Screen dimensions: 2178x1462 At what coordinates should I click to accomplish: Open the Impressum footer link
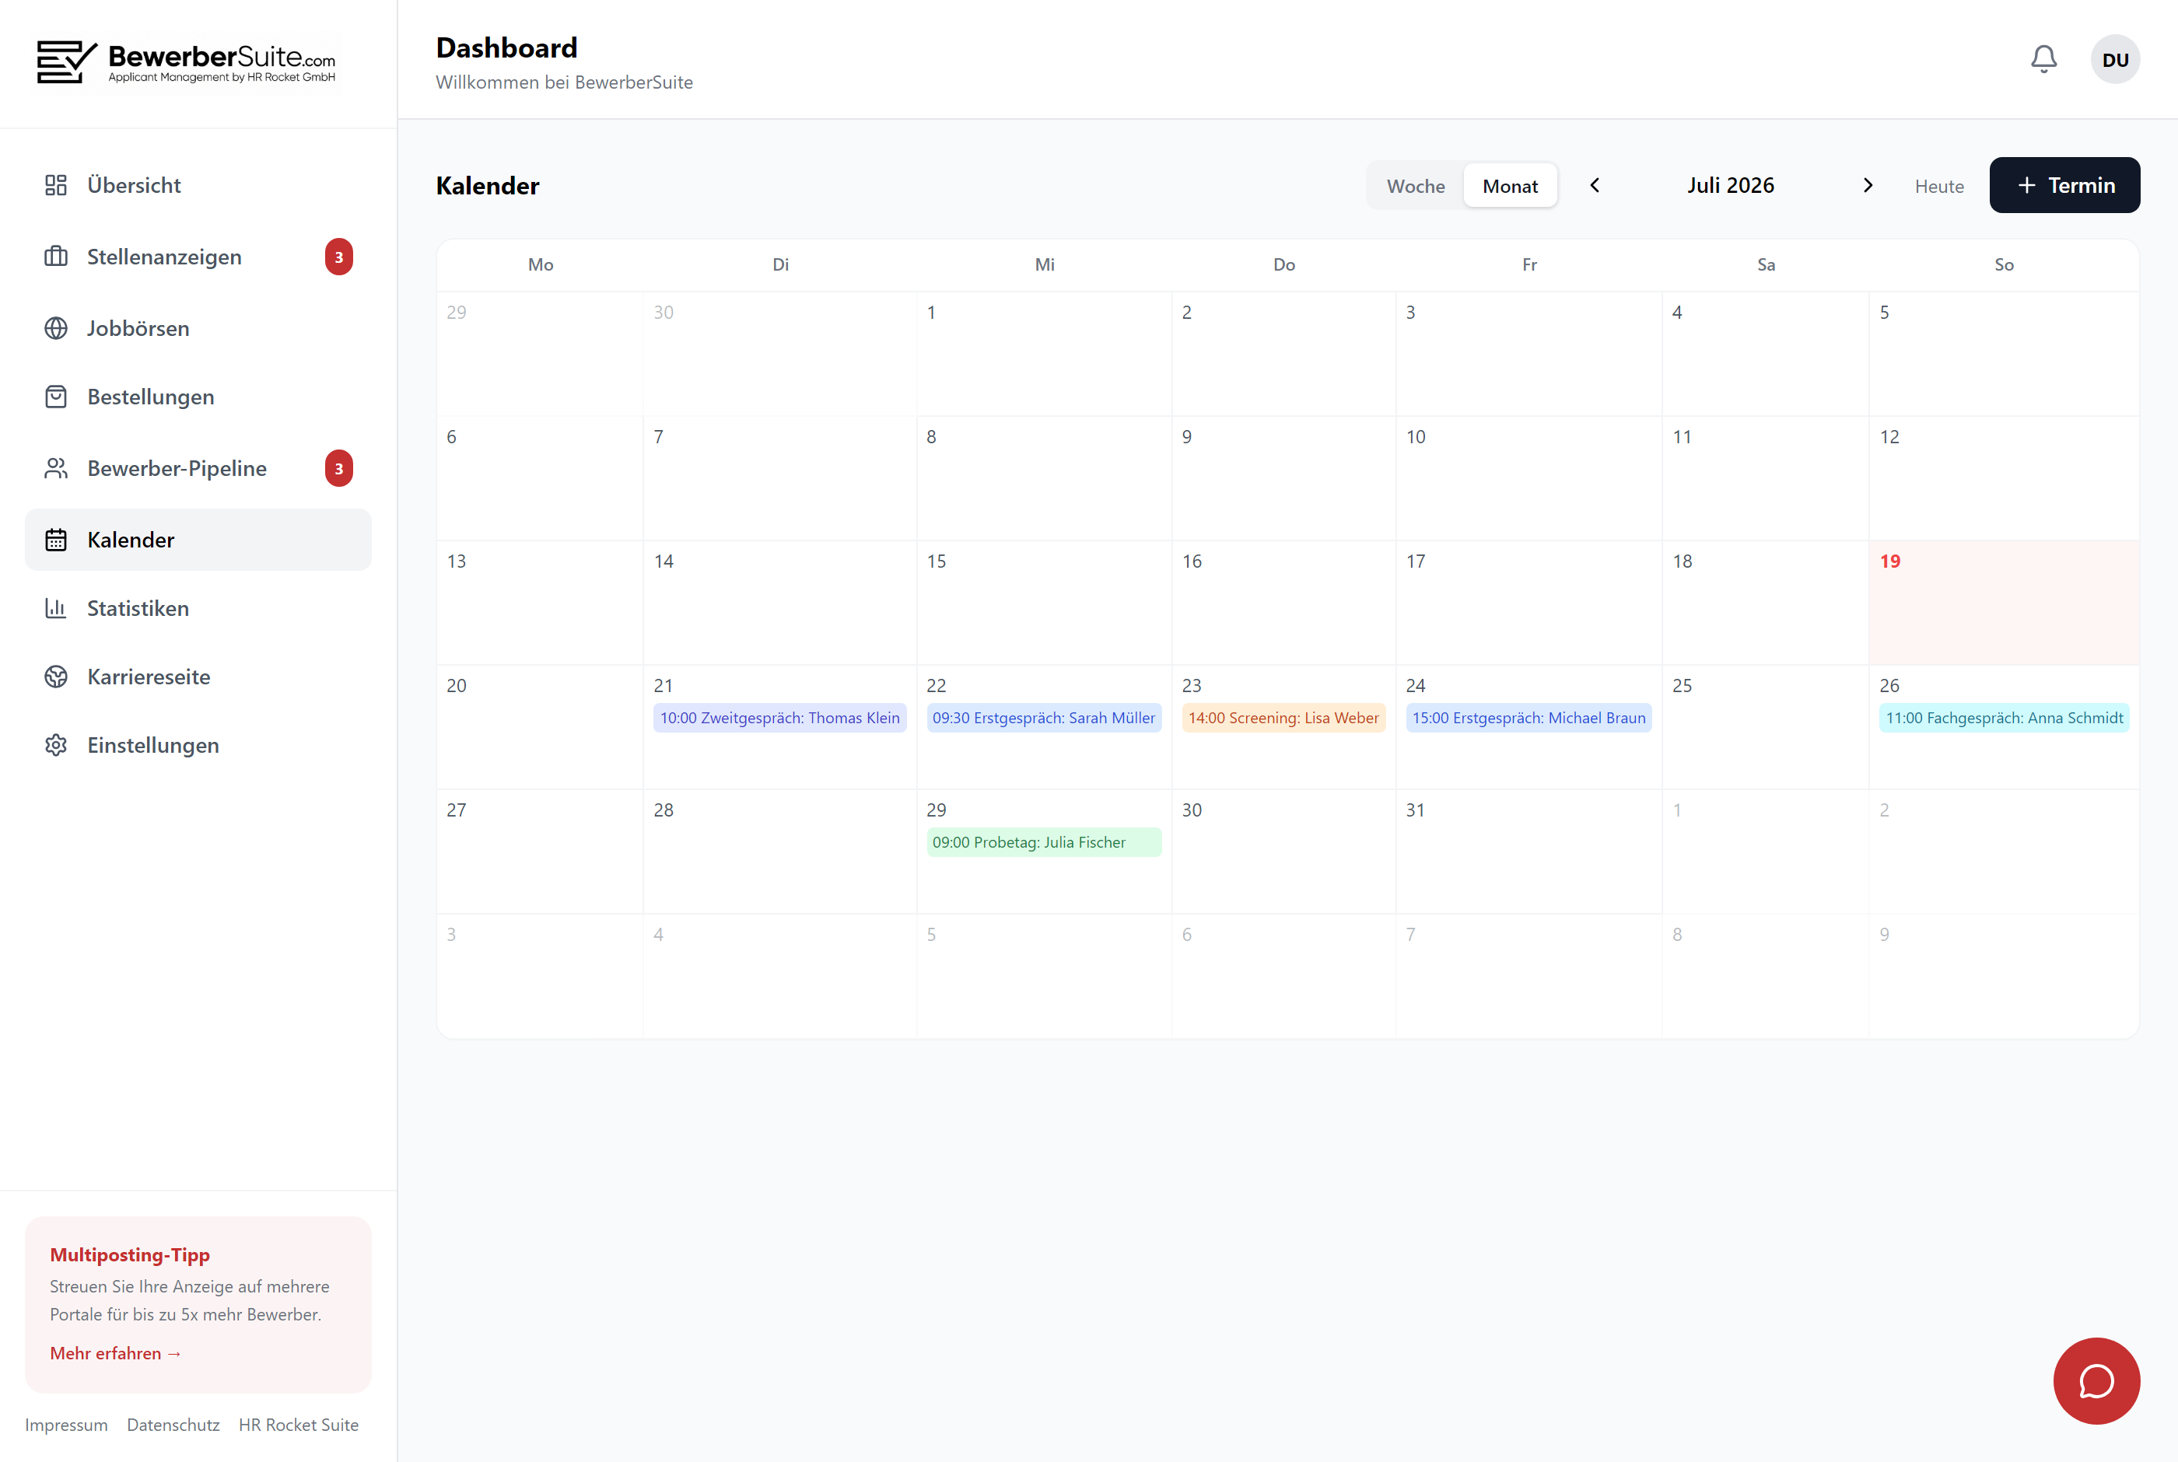[66, 1424]
